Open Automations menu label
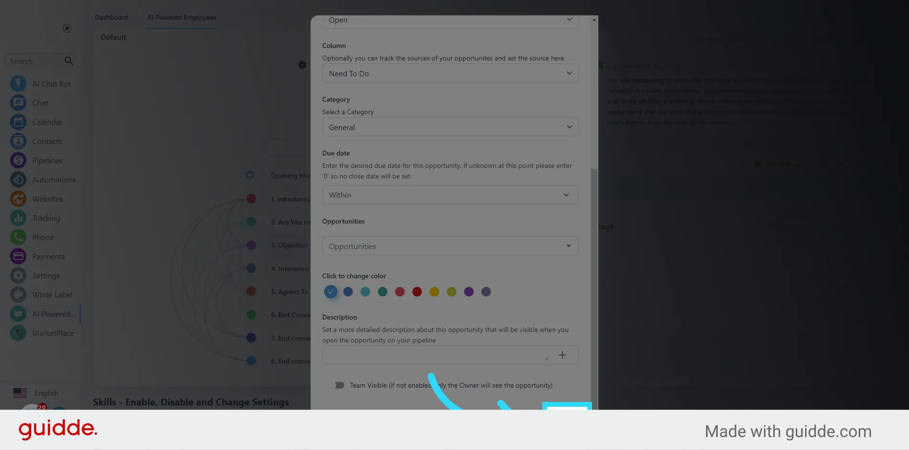 pos(54,179)
